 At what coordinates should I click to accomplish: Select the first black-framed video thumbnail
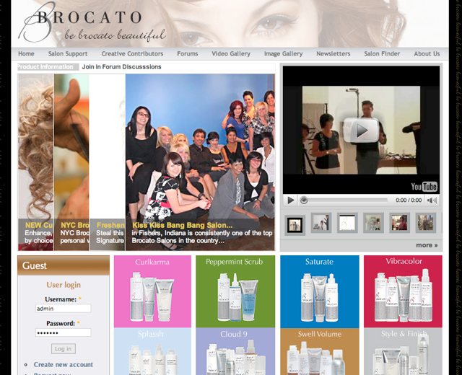pyautogui.click(x=295, y=225)
